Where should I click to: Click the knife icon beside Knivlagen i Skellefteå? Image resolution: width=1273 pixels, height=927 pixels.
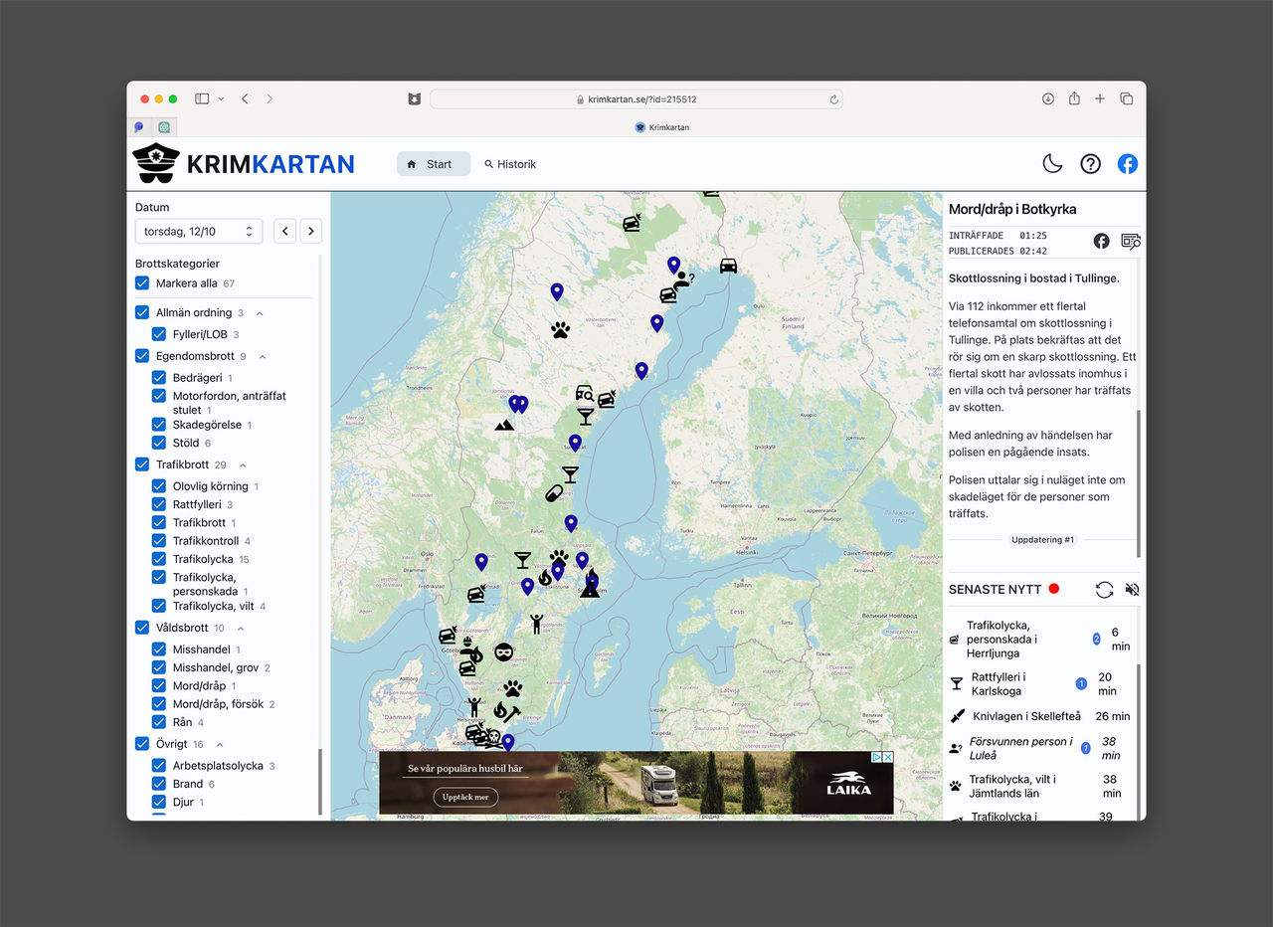(x=957, y=716)
